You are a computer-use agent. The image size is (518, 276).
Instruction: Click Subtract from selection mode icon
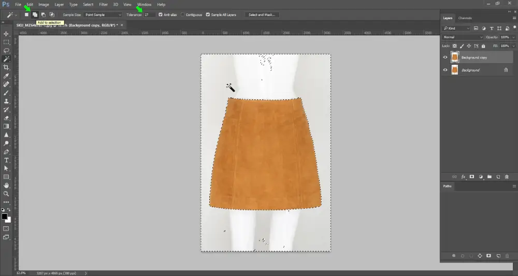click(x=44, y=14)
